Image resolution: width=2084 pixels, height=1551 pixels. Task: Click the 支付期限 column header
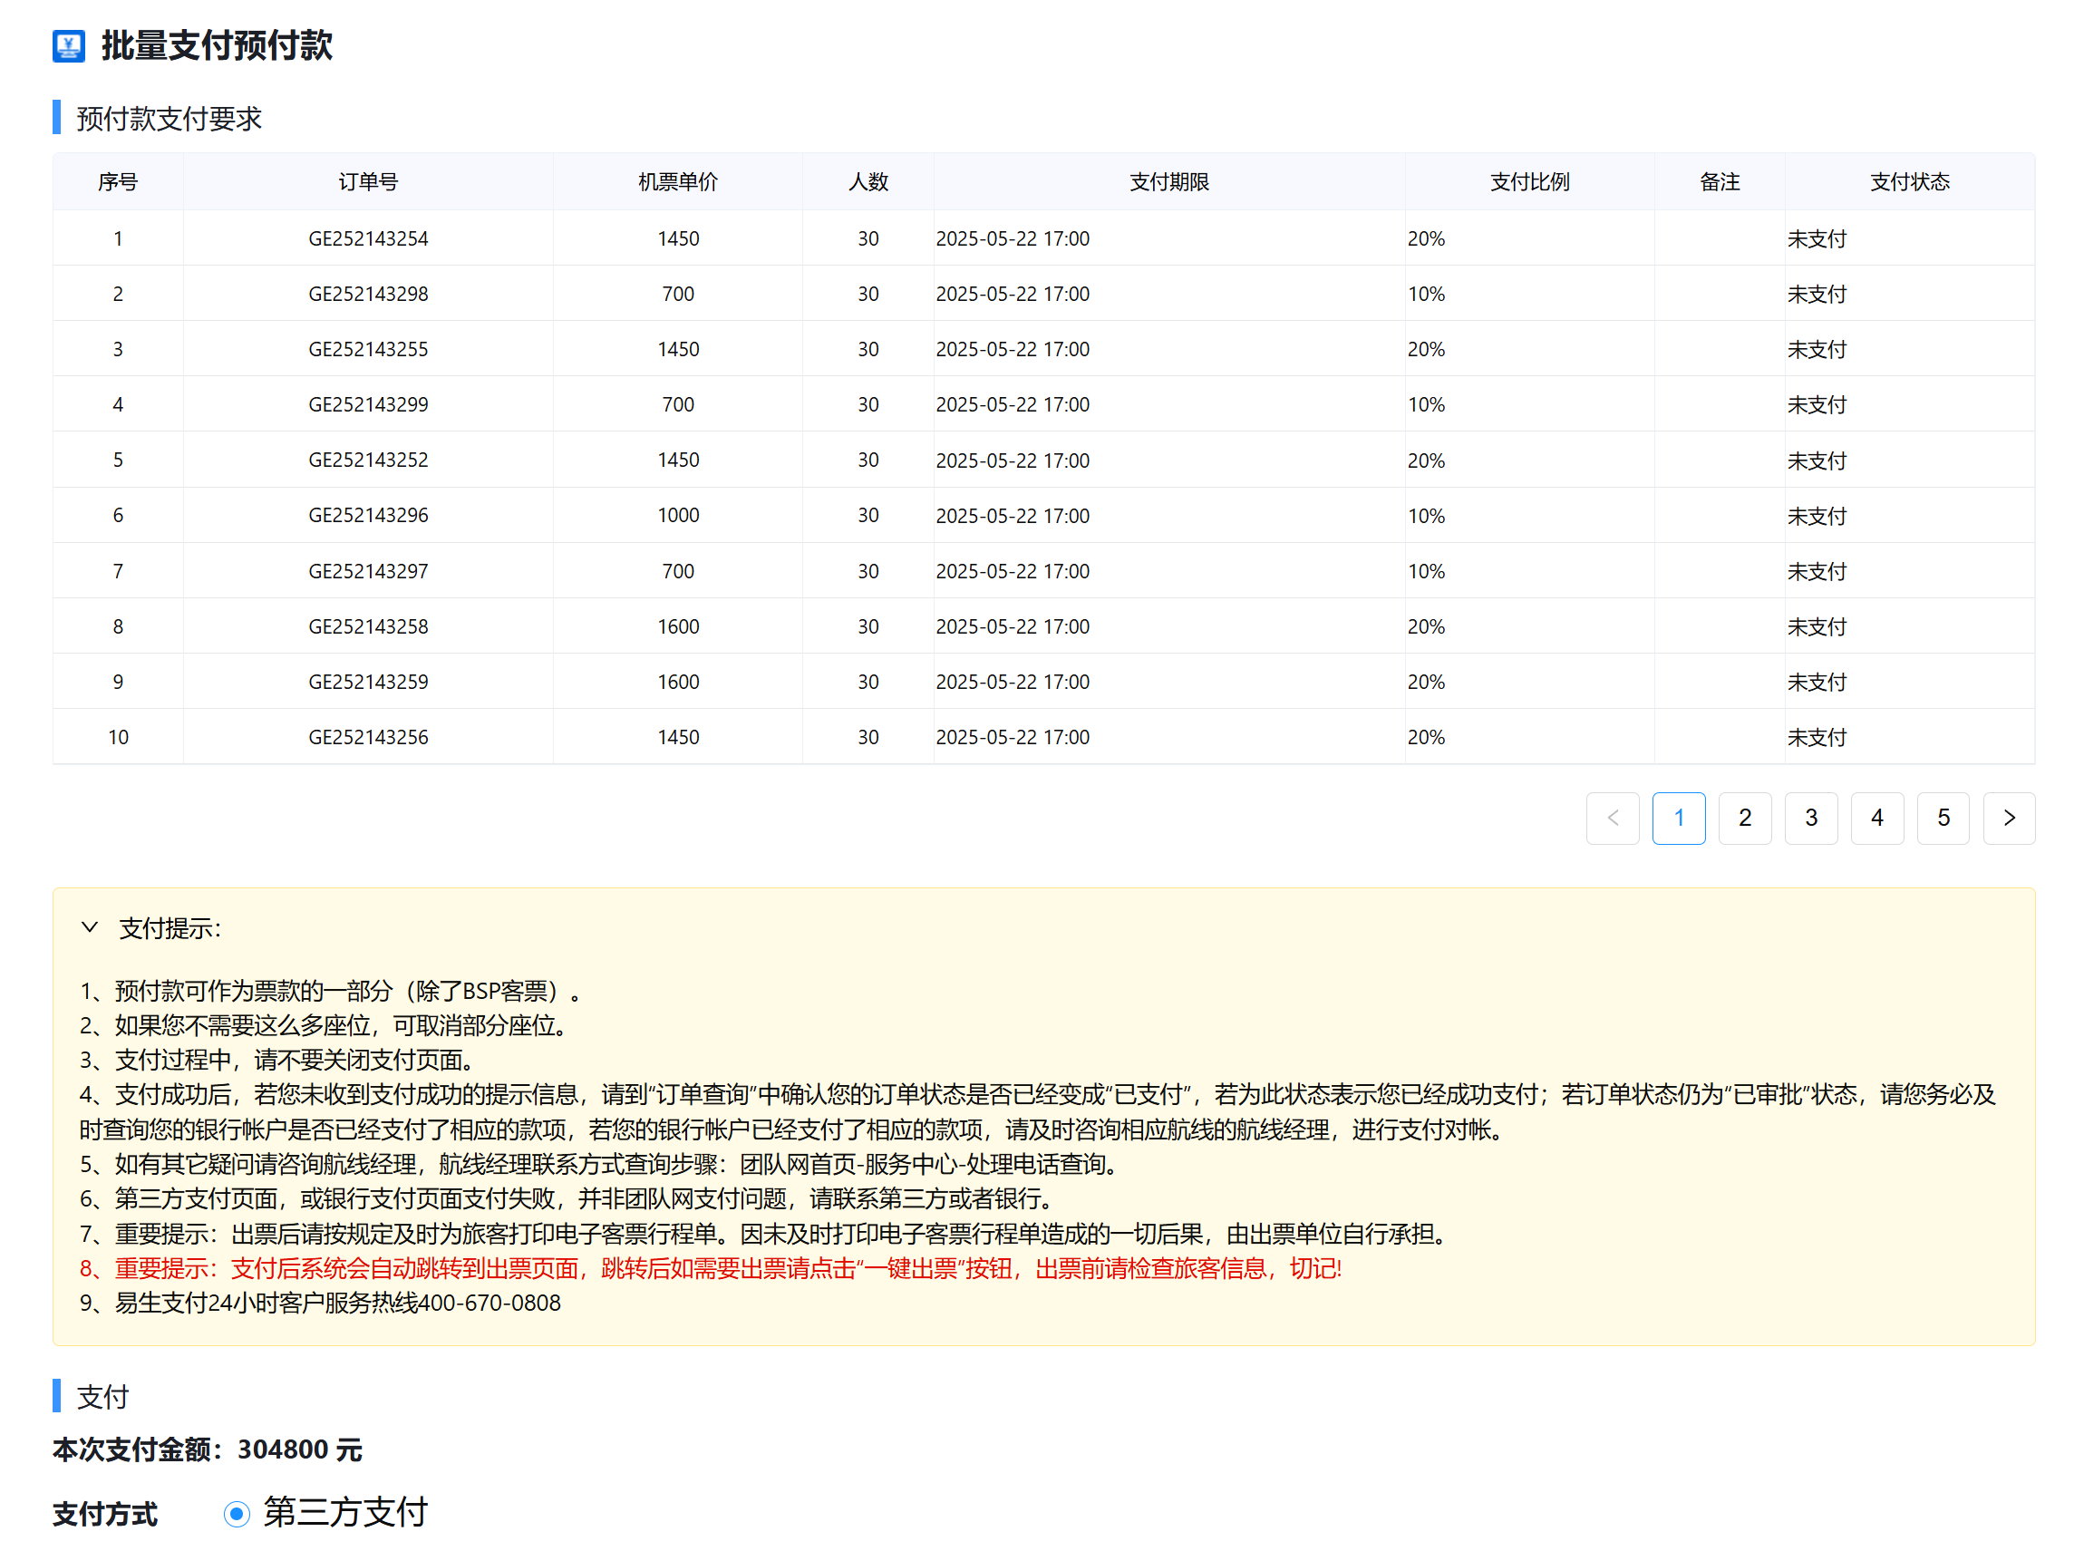click(x=1168, y=182)
